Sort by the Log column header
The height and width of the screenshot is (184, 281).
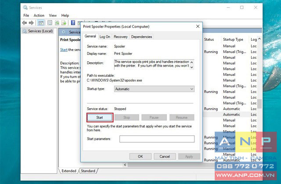point(254,39)
